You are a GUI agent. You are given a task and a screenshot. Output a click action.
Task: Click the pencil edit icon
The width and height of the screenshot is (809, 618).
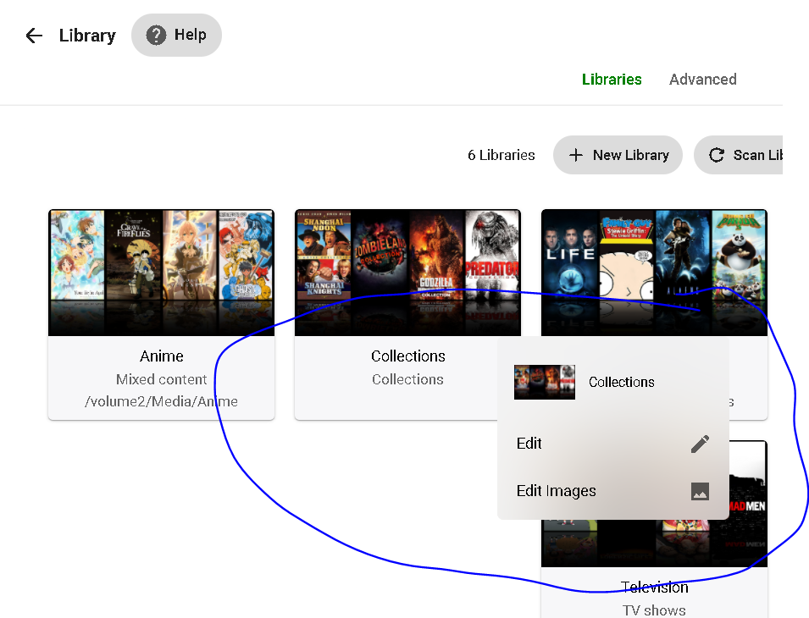pos(700,444)
